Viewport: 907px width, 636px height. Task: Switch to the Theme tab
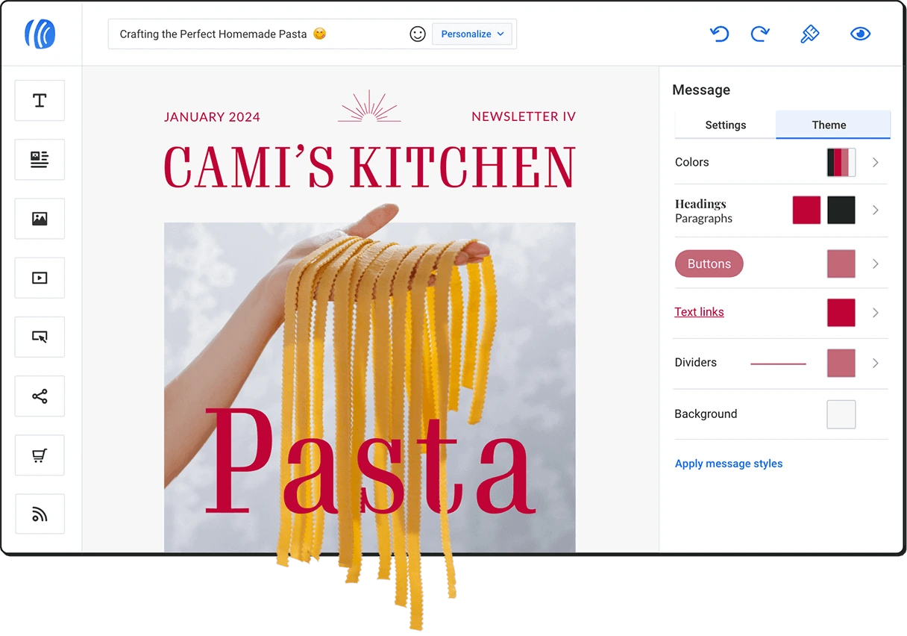pyautogui.click(x=829, y=125)
